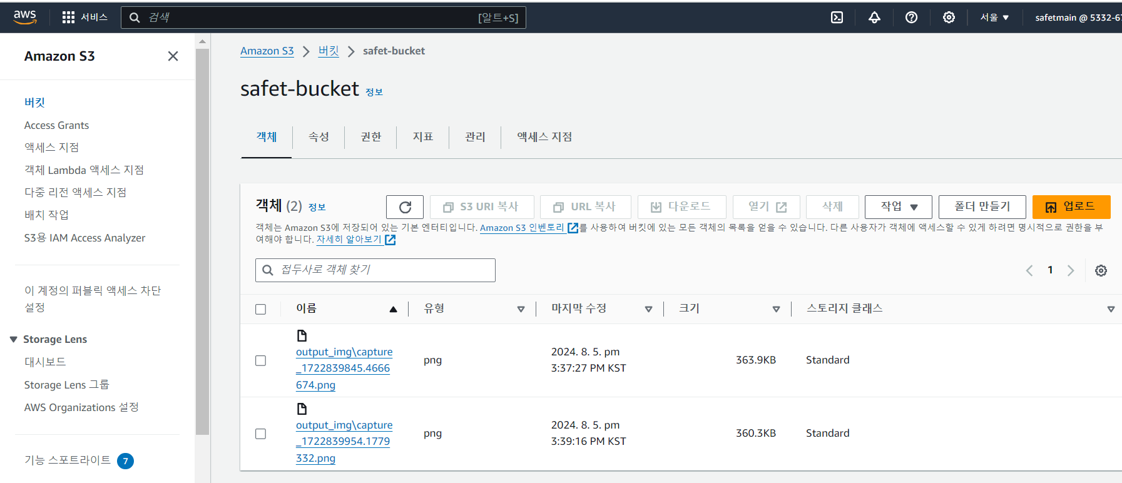This screenshot has width=1122, height=483.
Task: Switch to the Access Points tab
Action: click(x=544, y=137)
